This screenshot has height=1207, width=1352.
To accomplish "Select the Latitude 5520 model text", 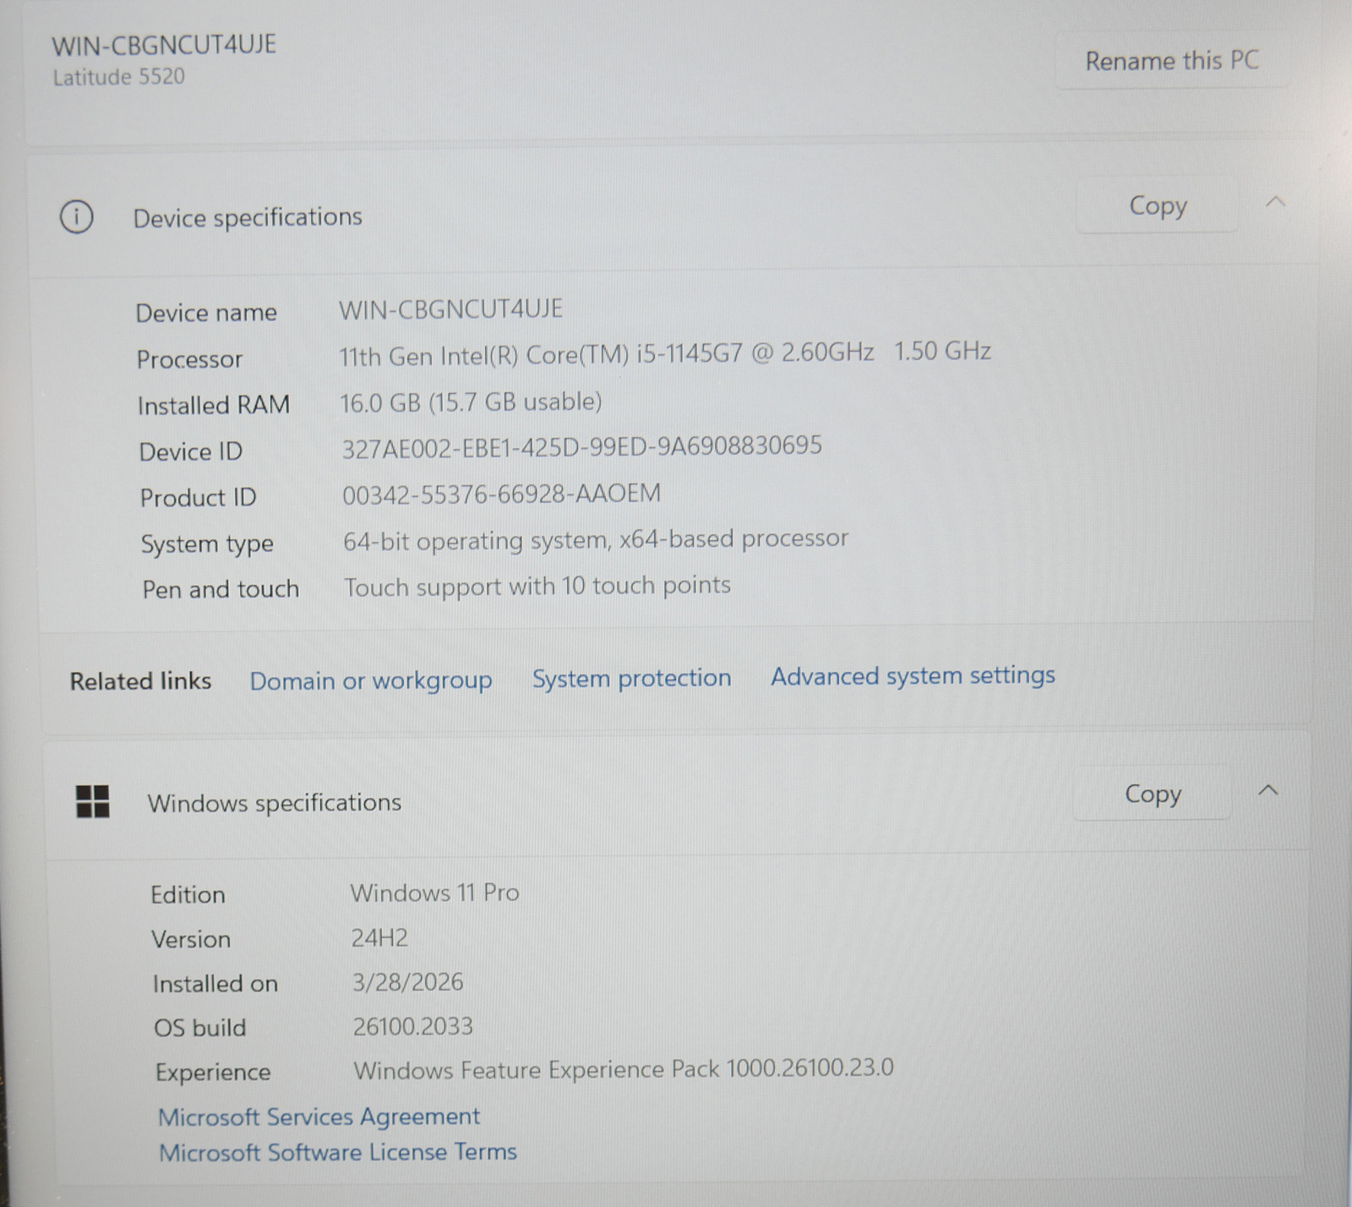I will click(118, 77).
